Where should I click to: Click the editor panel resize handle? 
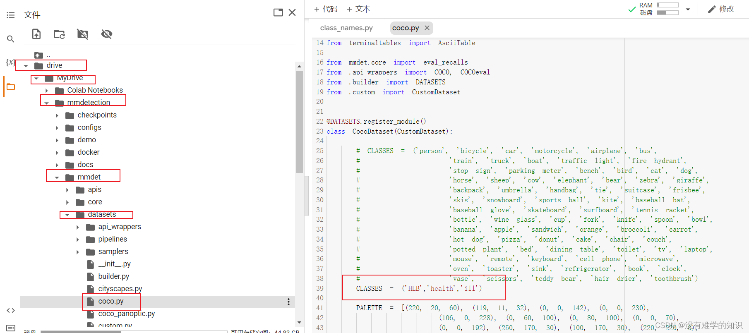(x=307, y=196)
